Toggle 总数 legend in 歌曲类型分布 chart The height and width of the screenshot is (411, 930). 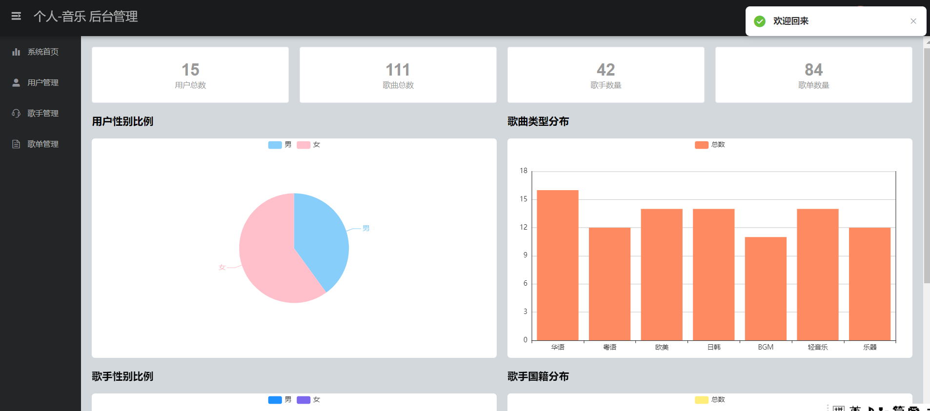click(710, 145)
